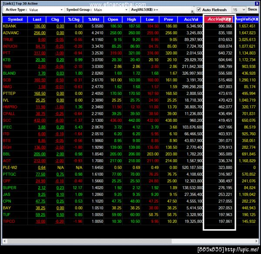This screenshot has height=254, width=261.
Task: Click SUPER change value 0.23
Action: pyautogui.click(x=60, y=188)
